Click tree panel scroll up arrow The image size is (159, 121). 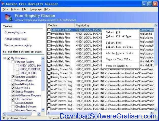coord(43,58)
